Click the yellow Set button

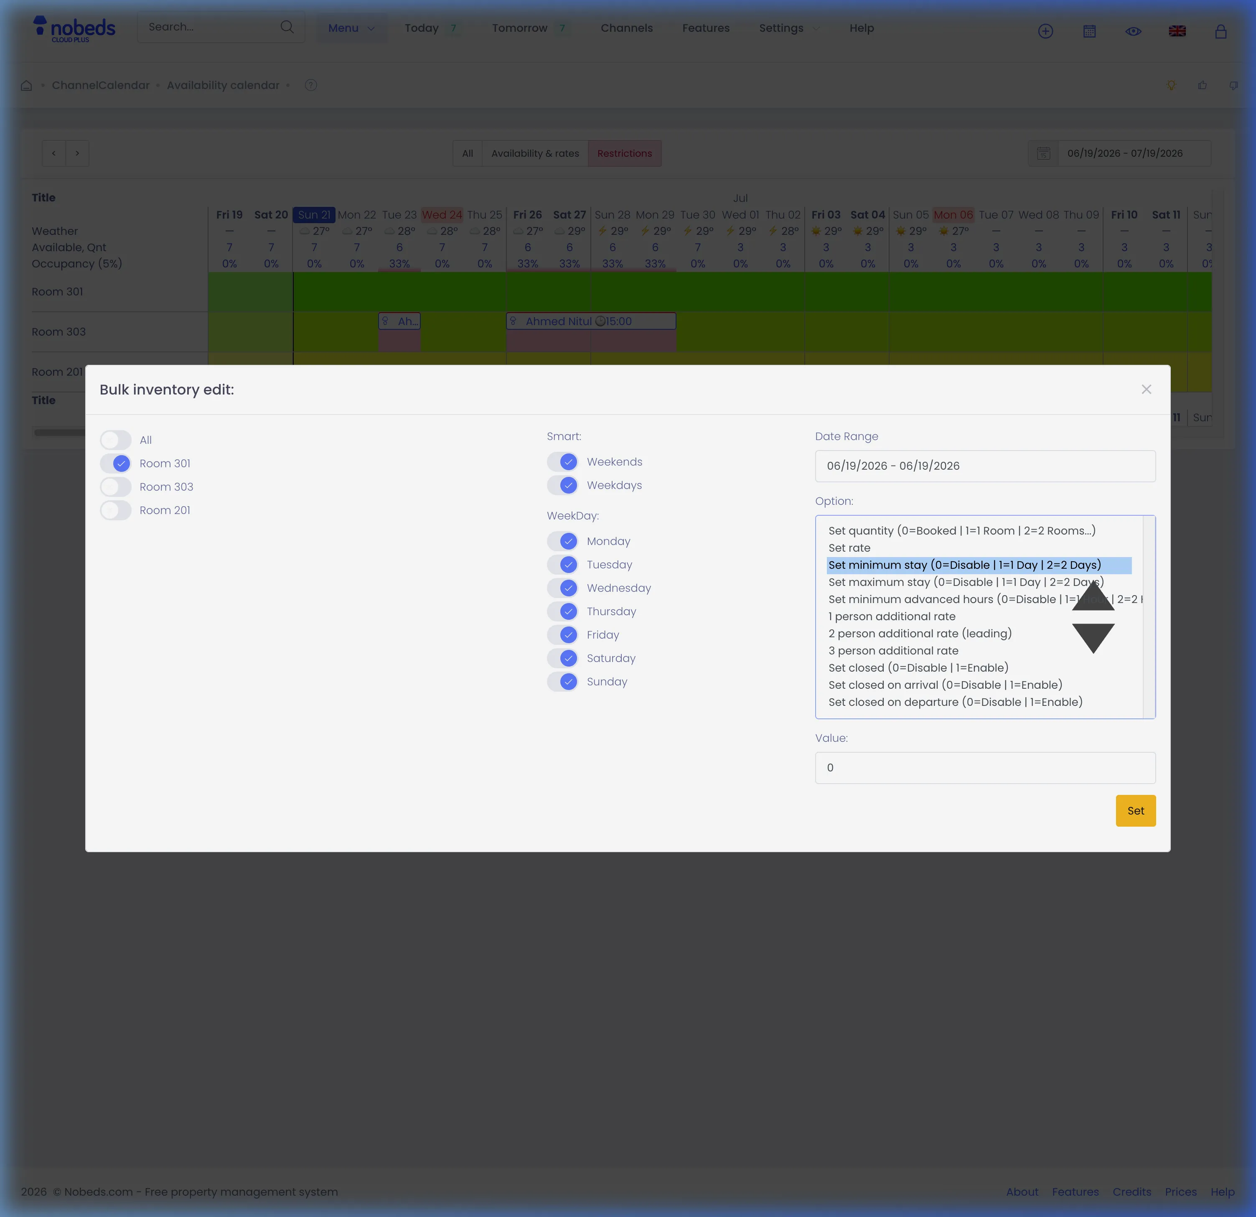tap(1136, 811)
